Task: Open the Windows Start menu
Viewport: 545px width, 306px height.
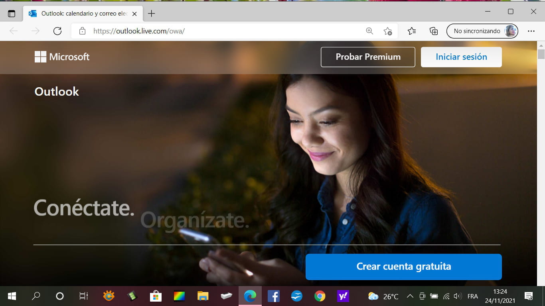Action: coord(12,296)
